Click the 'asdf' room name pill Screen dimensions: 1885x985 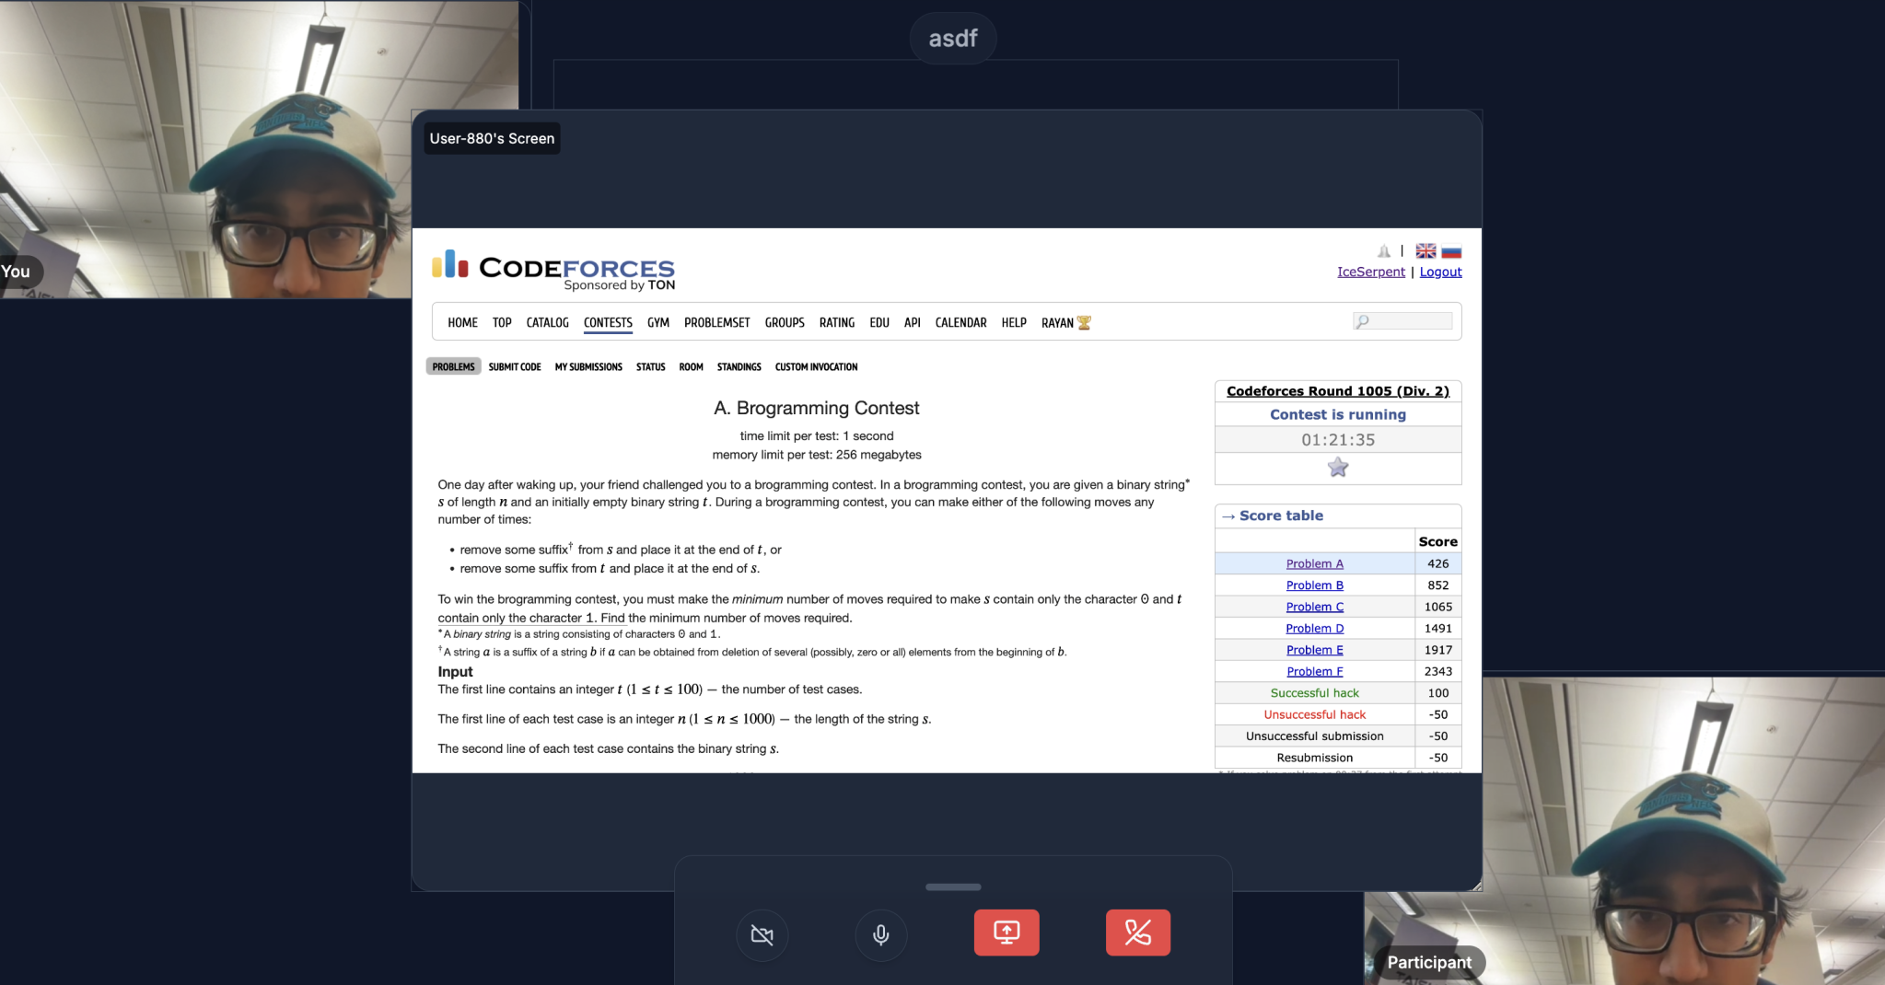coord(953,38)
